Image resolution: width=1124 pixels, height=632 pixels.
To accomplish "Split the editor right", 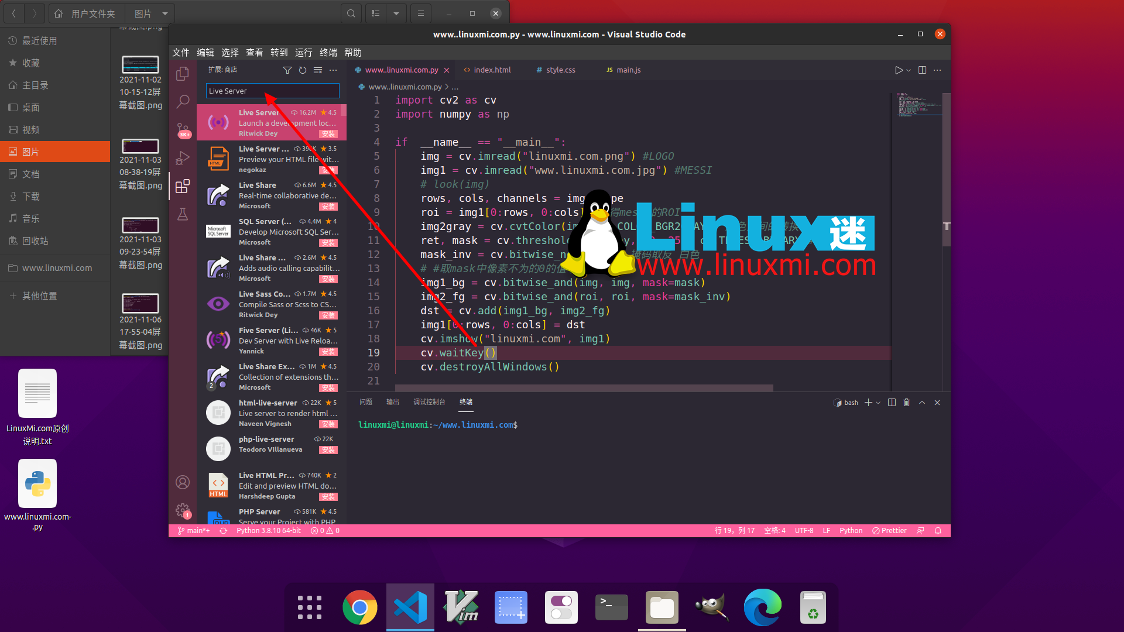I will [x=922, y=70].
